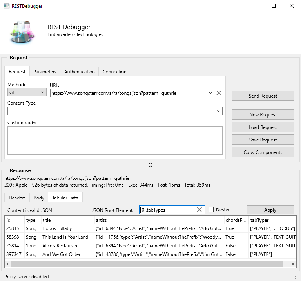The width and height of the screenshot is (301, 281).
Task: View the response Body tab
Action: [39, 198]
